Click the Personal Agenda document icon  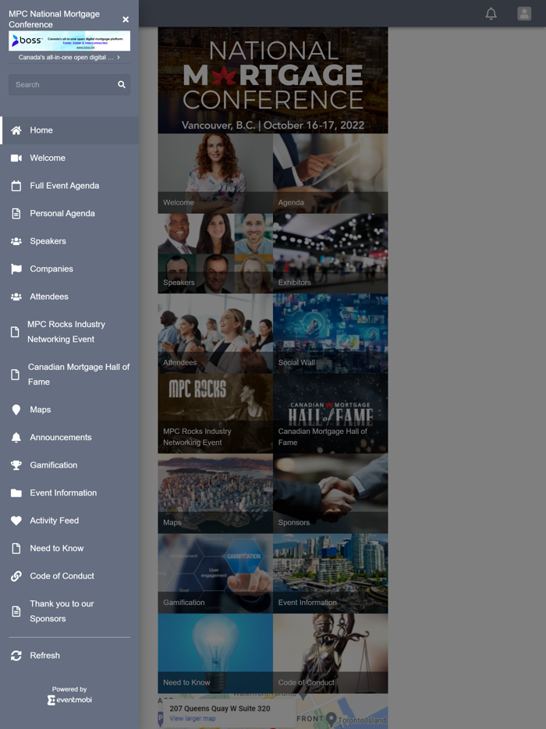pos(16,213)
